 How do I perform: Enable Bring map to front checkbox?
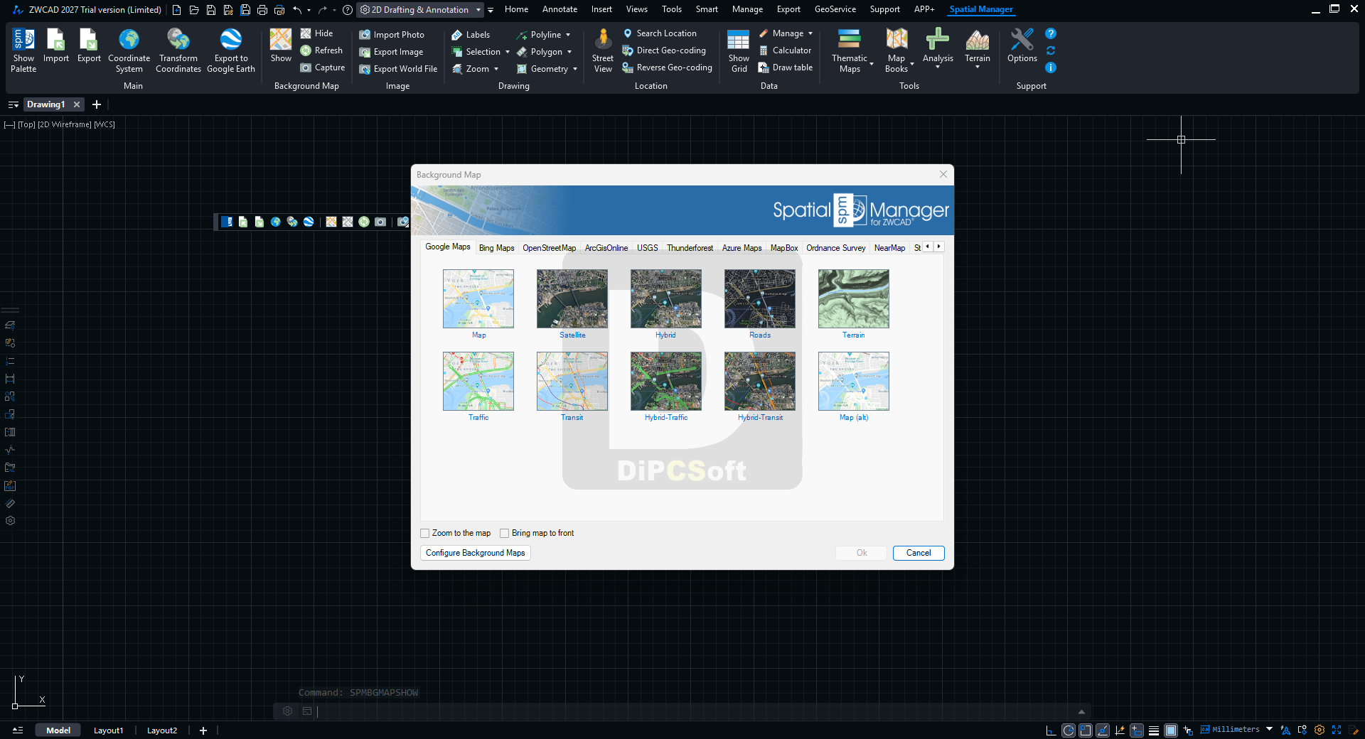505,533
